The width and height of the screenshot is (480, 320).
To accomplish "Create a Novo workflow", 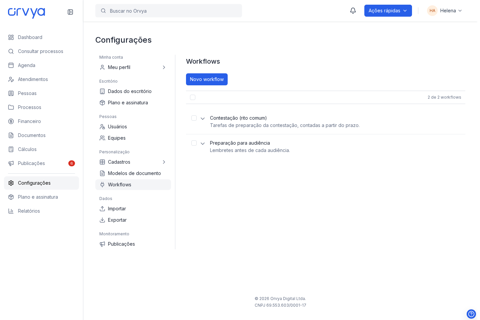I will (x=207, y=79).
